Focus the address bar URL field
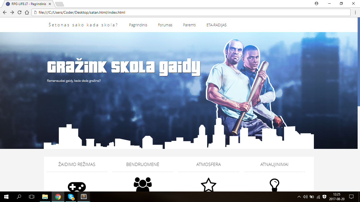360x202 pixels. (x=191, y=12)
